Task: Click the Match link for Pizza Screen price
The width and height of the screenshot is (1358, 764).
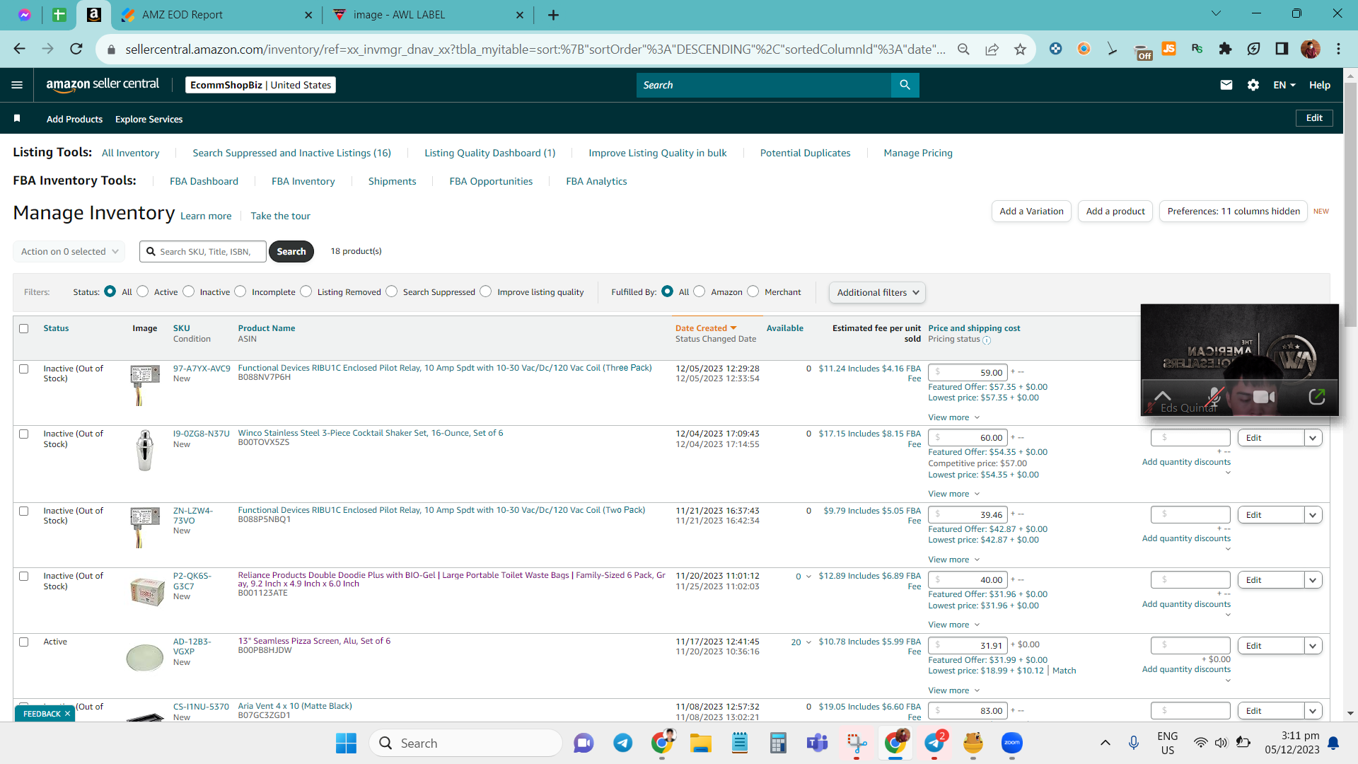Action: [x=1064, y=671]
